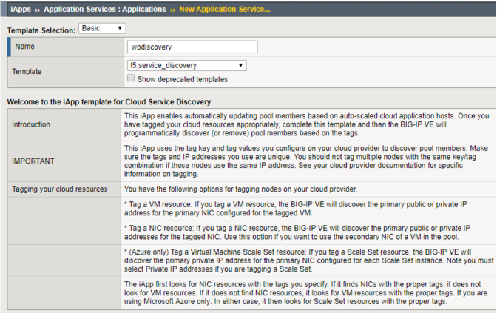Click the Azure only Scale Set description text
Viewport: 497px width, 313px height.
click(308, 260)
